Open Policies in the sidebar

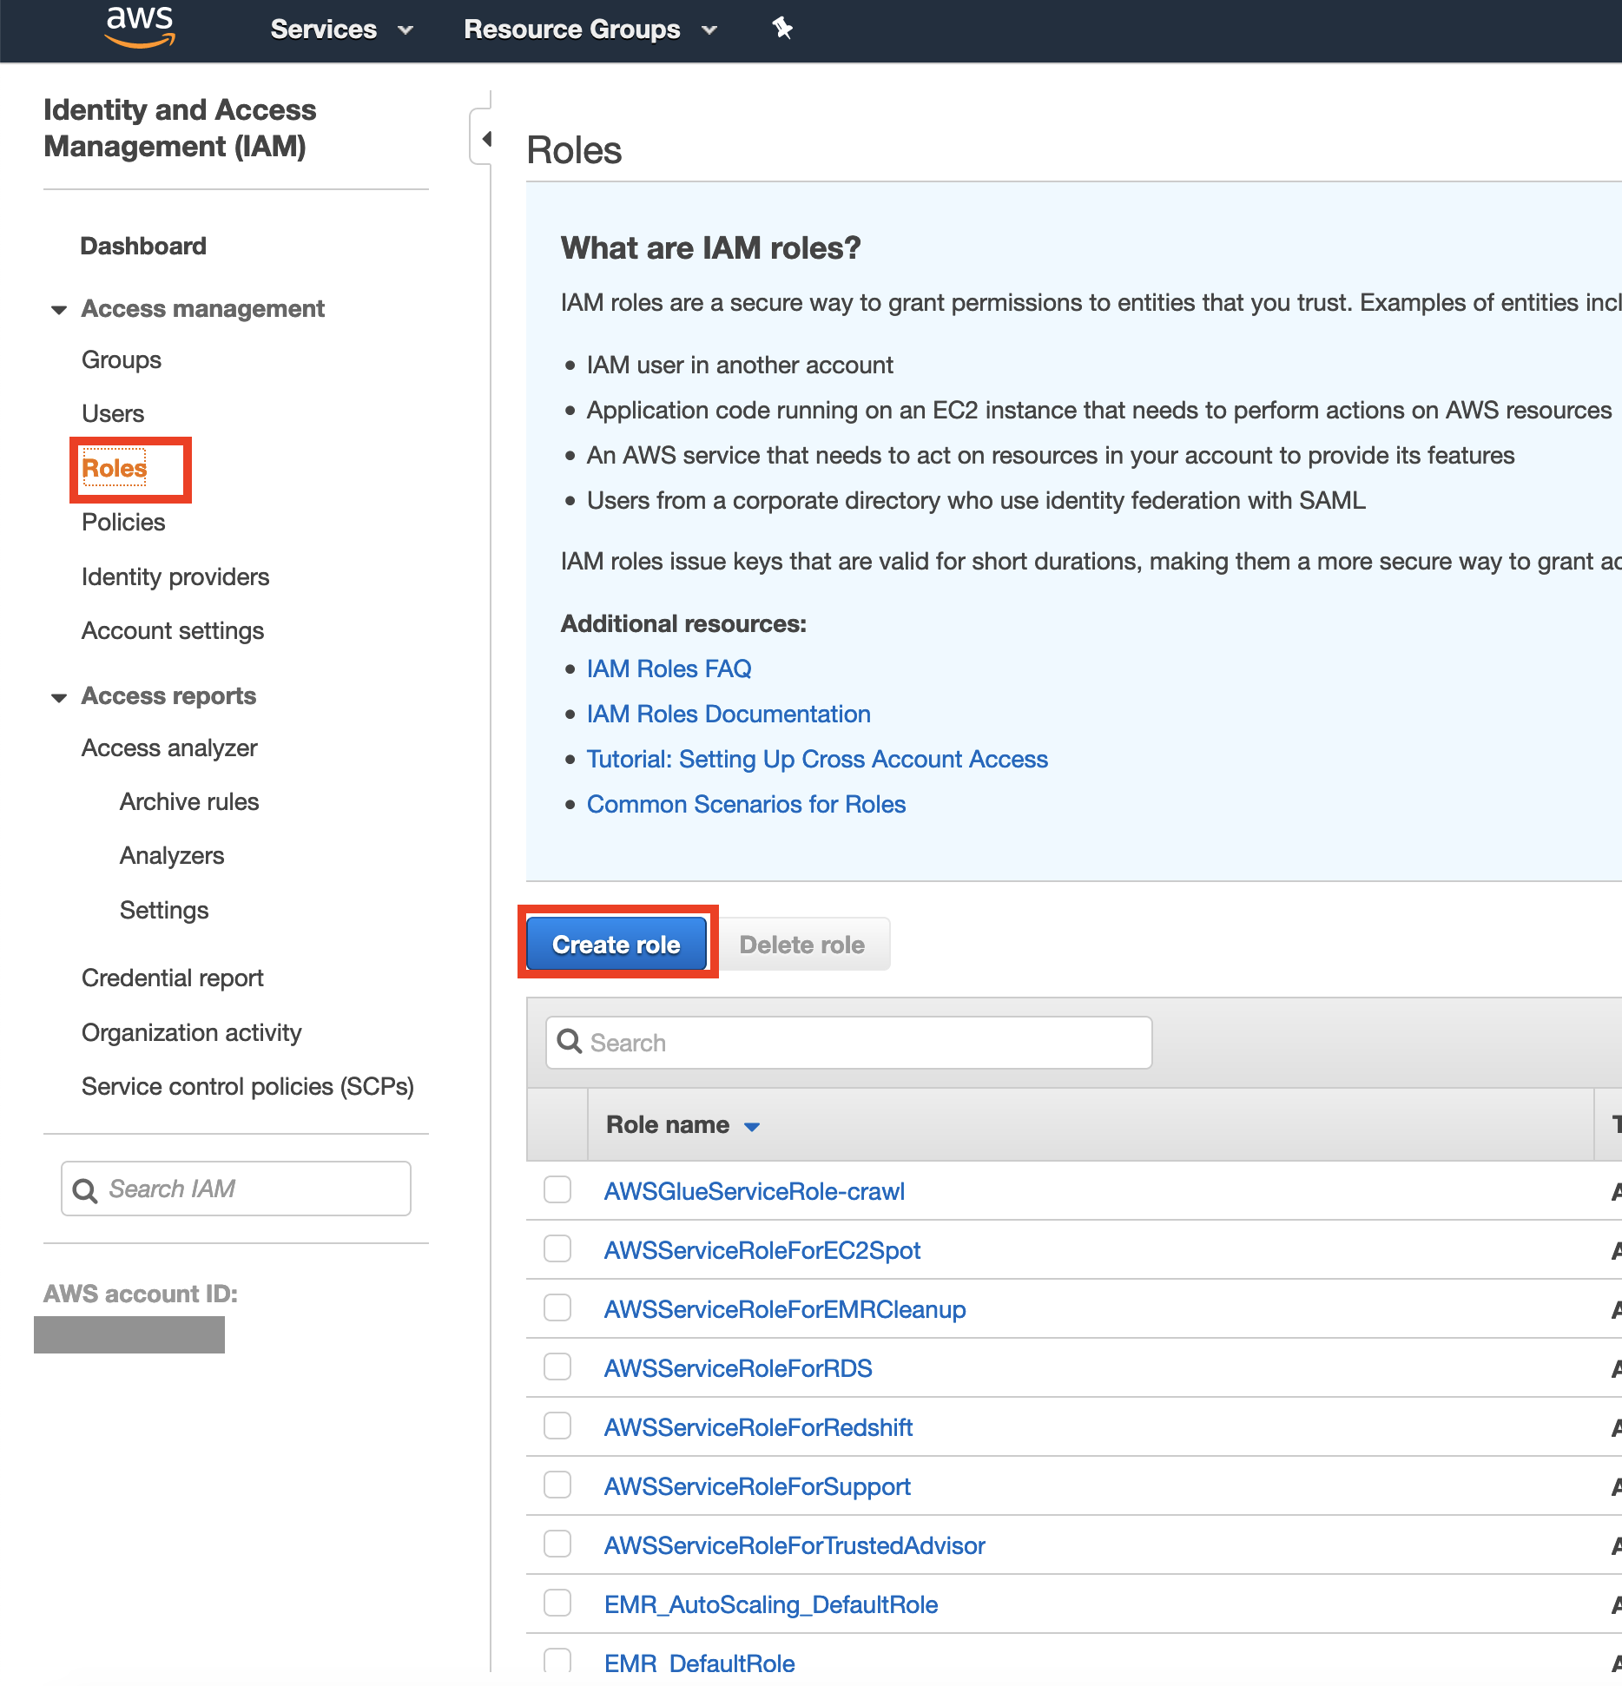click(x=123, y=523)
